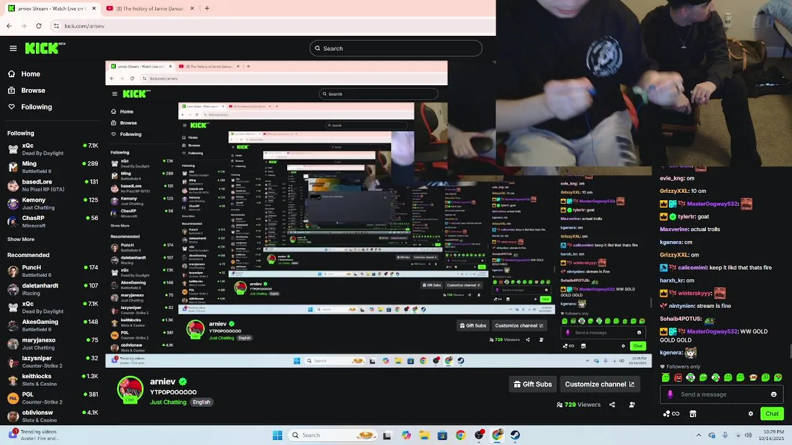Click the large green Chat send button
The height and width of the screenshot is (445, 792).
[772, 414]
